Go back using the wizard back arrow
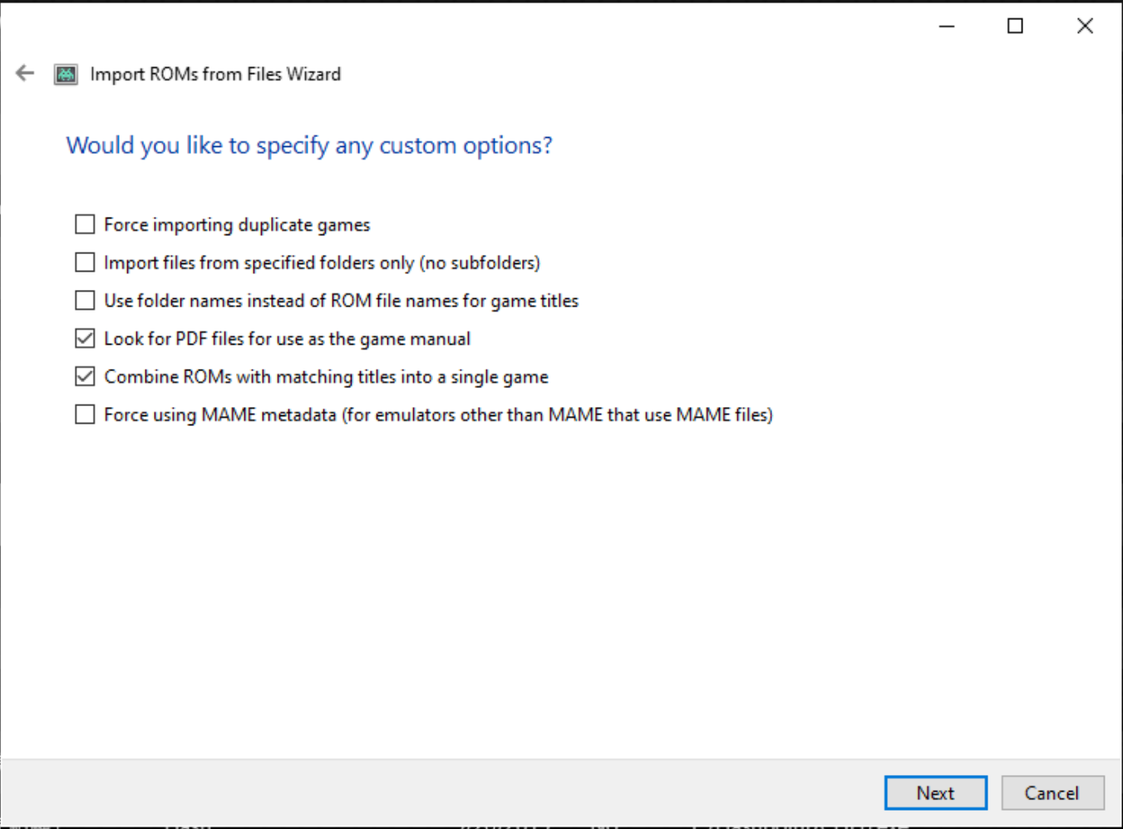Screen dimensions: 1123x829 click(25, 73)
